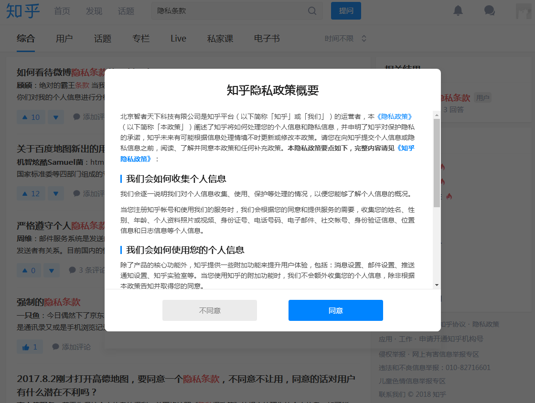Click author name 一只鱼
535x403 pixels.
[28, 315]
